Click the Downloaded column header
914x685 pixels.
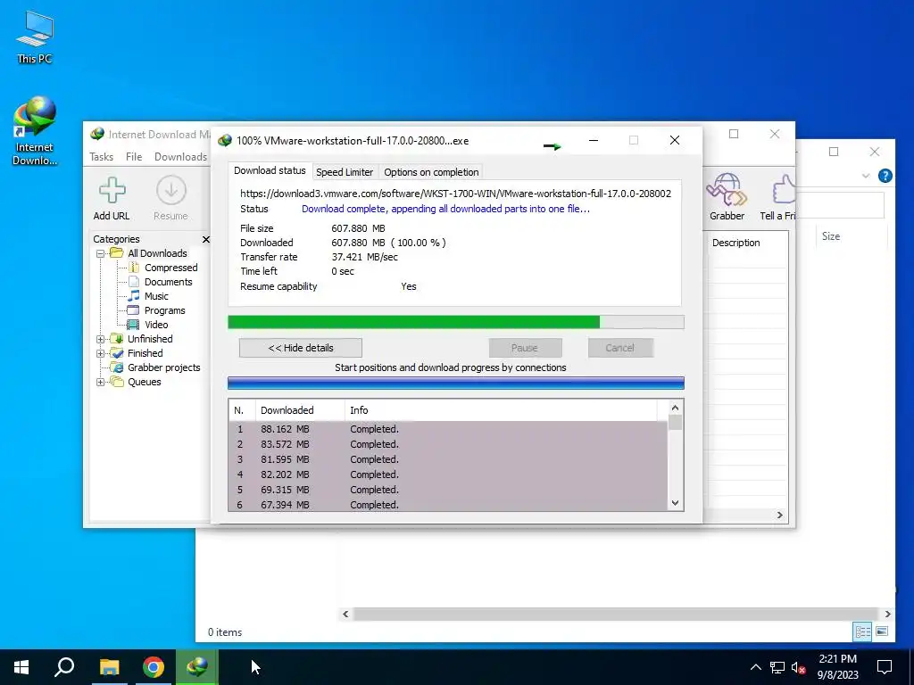(300, 410)
